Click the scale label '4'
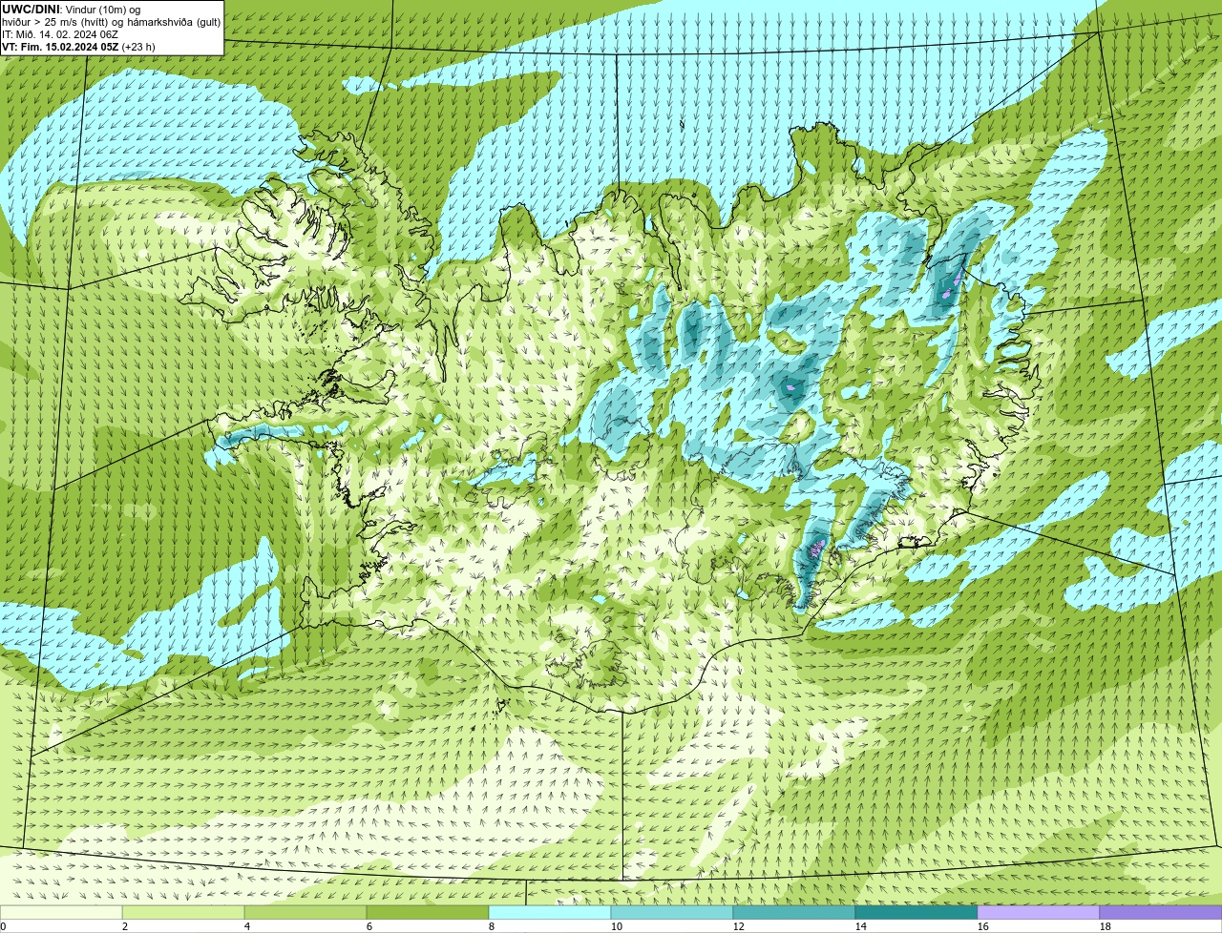This screenshot has width=1222, height=933. 247,926
